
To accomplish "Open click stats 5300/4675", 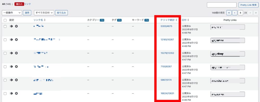I will point(167,26).
